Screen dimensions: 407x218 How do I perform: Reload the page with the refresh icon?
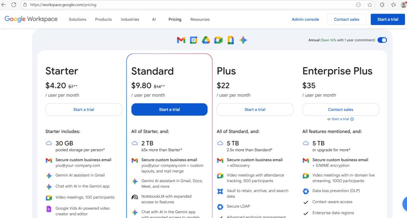pos(14,5)
